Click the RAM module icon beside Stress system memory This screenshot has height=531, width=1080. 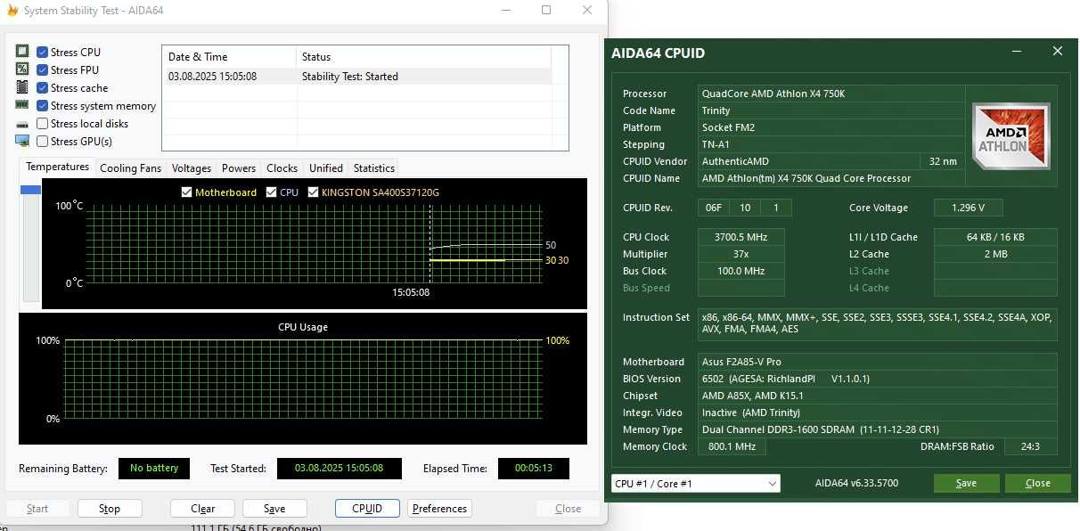pyautogui.click(x=22, y=105)
